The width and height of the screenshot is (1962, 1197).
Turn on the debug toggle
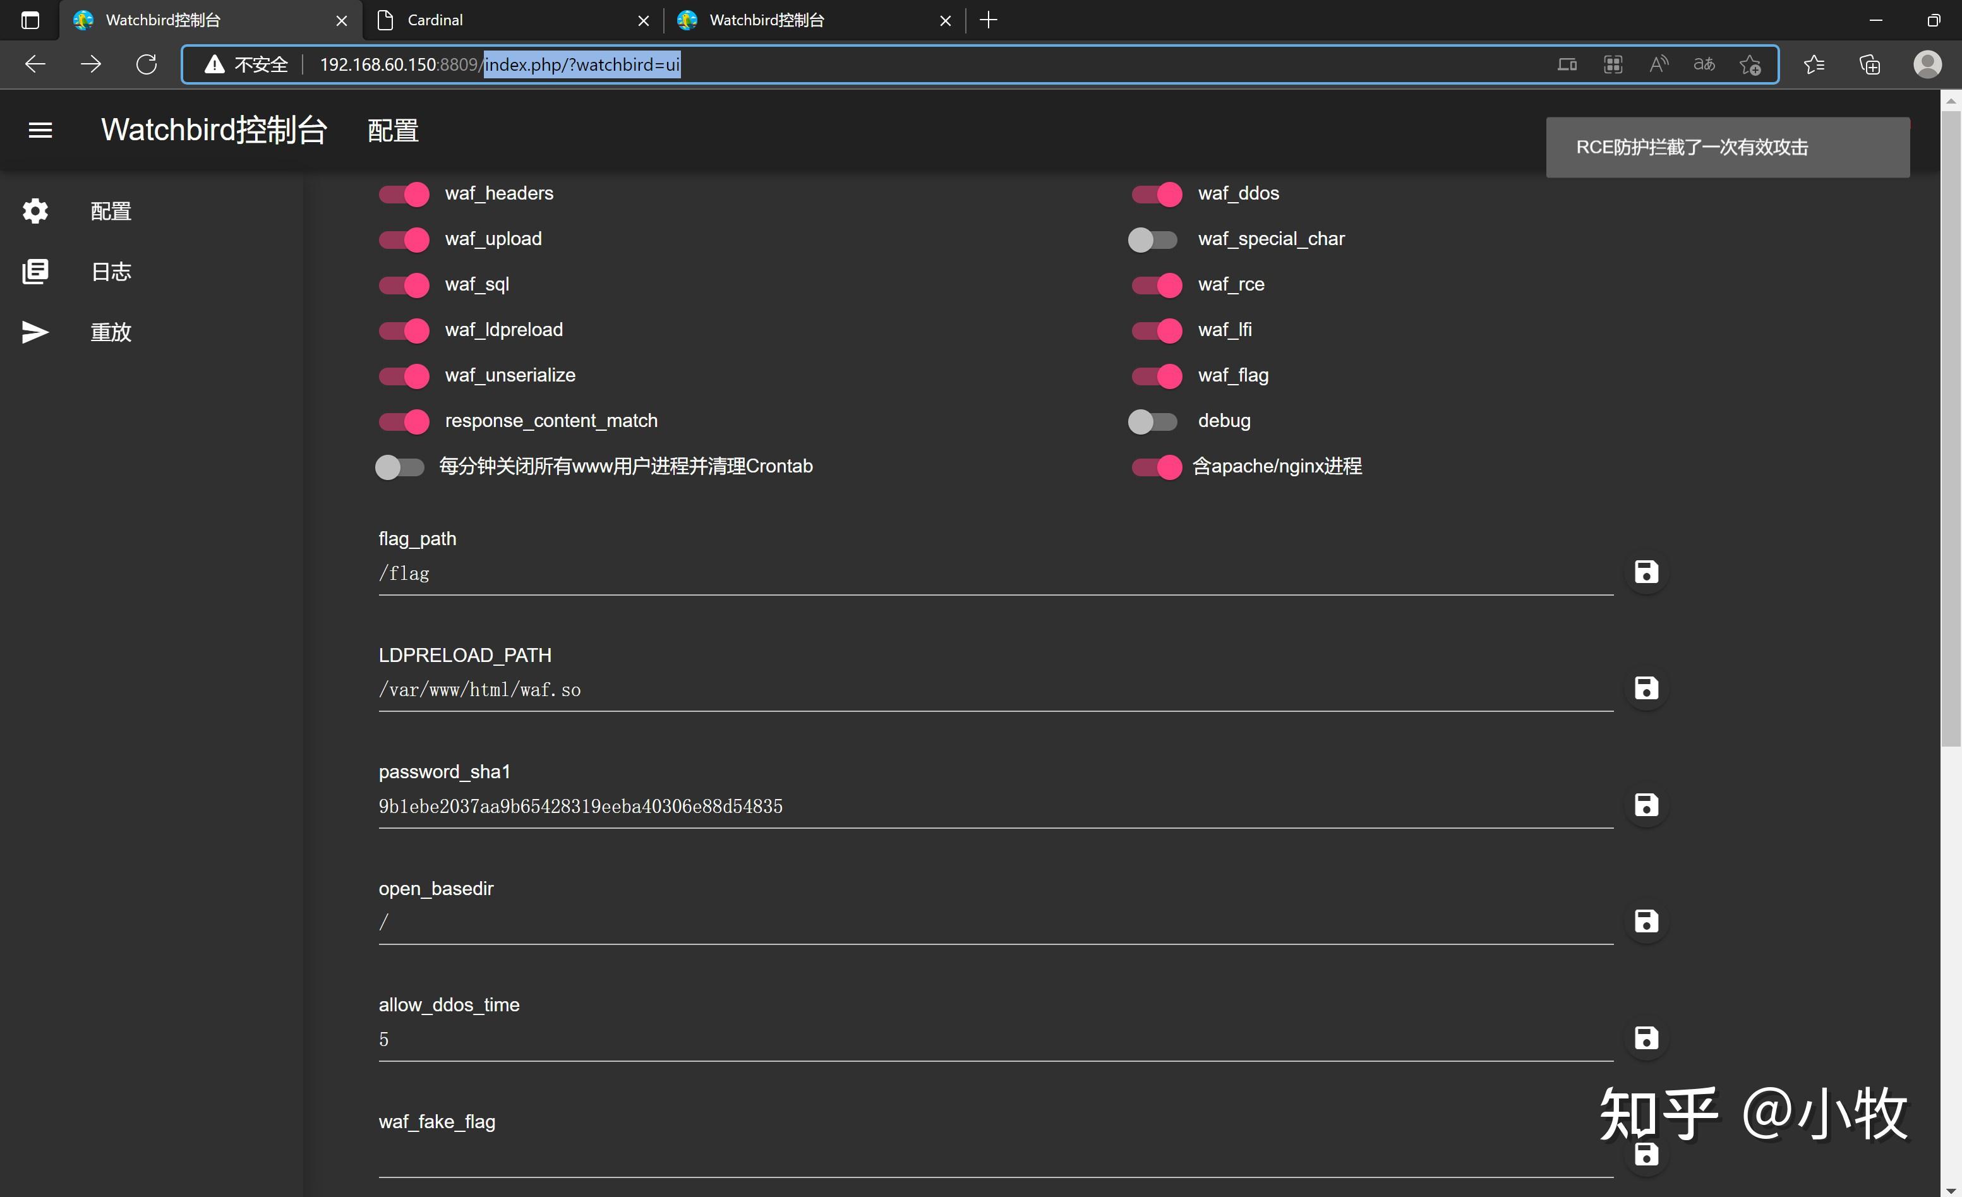(1152, 421)
